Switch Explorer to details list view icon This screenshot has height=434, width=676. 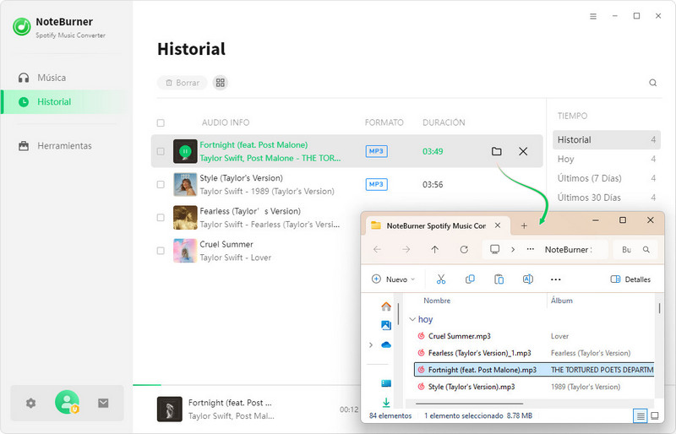pyautogui.click(x=641, y=416)
